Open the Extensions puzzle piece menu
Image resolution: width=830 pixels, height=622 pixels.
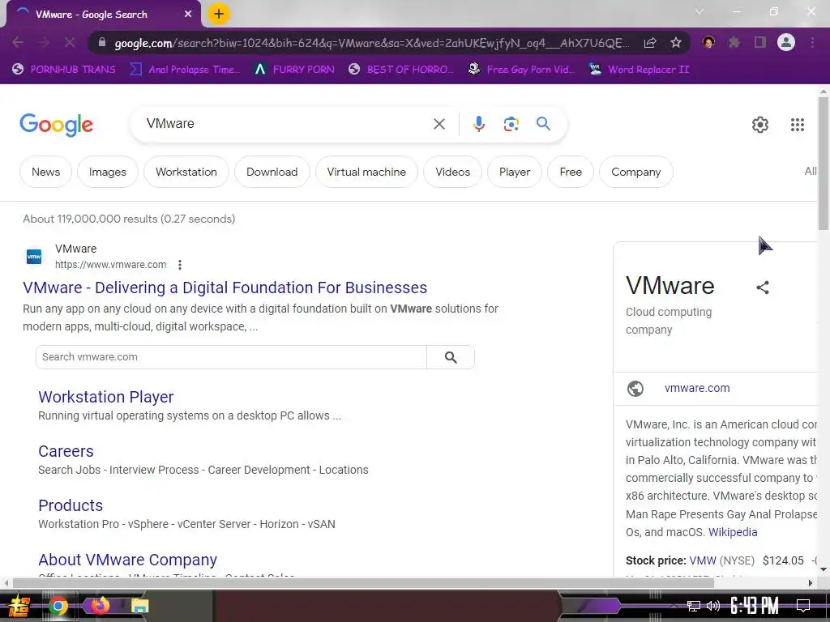[x=734, y=42]
